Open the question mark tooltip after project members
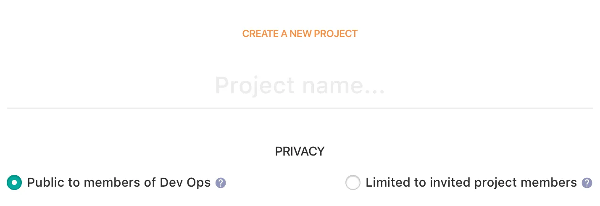This screenshot has width=600, height=206. tap(587, 183)
